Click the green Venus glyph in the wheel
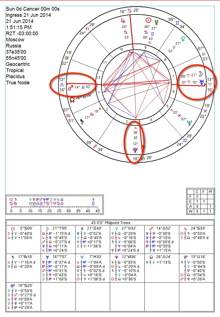220x317 pixels. 183,38
